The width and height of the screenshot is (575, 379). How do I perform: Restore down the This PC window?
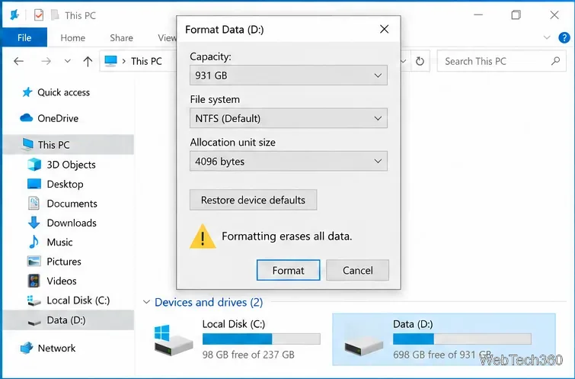516,15
